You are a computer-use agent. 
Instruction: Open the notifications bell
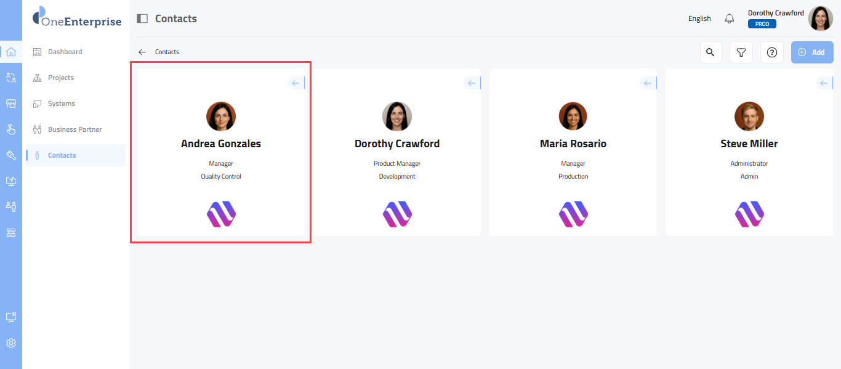730,18
